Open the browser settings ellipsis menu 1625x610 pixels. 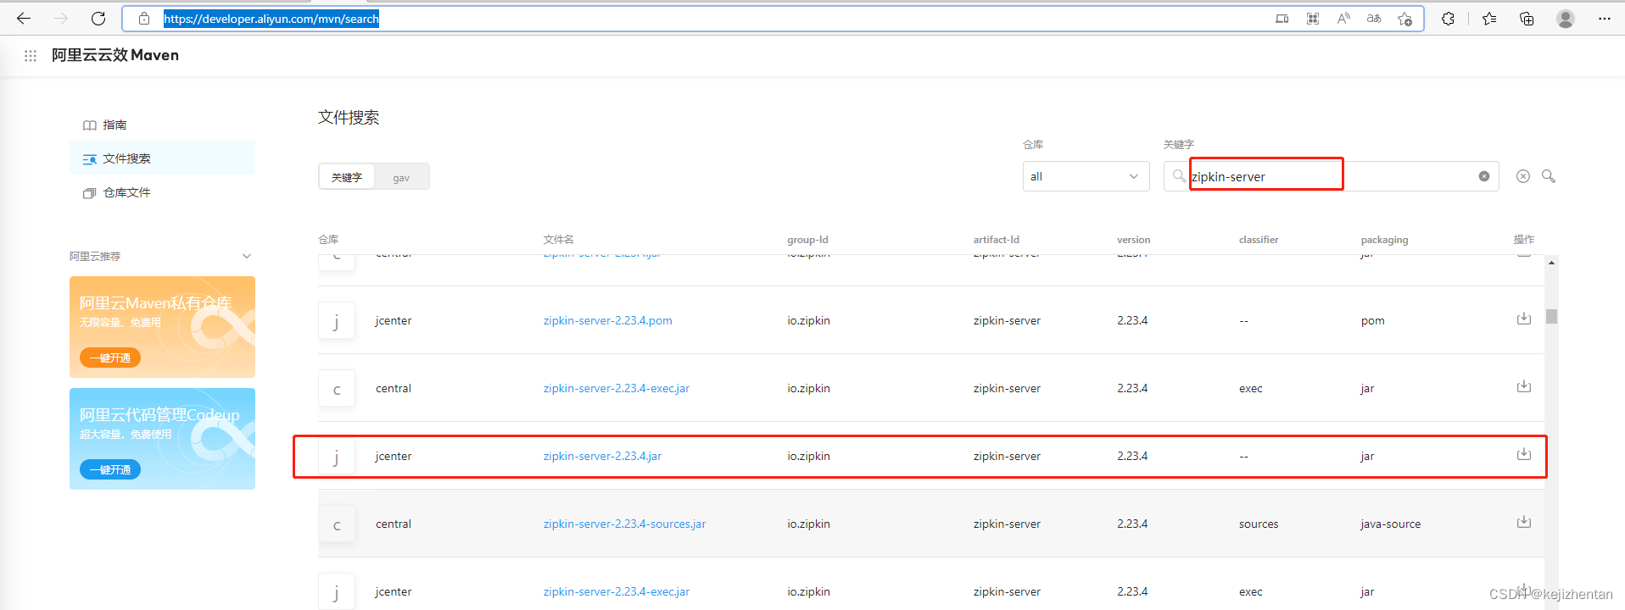pos(1604,19)
